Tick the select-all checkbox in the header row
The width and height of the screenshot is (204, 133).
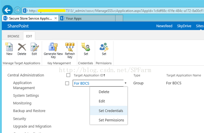click(68, 75)
